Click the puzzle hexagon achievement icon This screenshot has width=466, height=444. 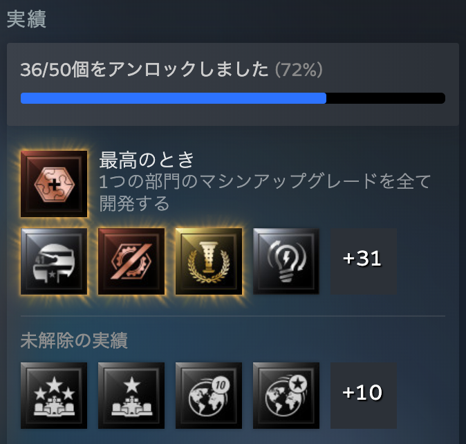point(54,184)
